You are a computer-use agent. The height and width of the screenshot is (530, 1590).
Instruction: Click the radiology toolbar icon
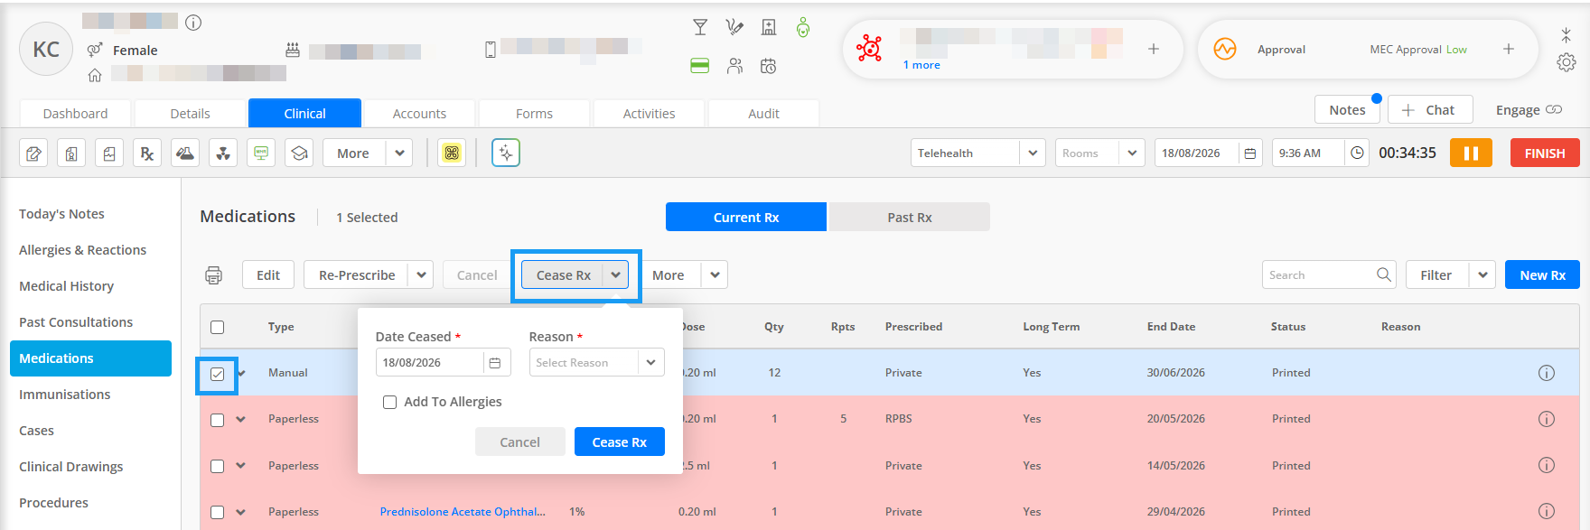(223, 153)
